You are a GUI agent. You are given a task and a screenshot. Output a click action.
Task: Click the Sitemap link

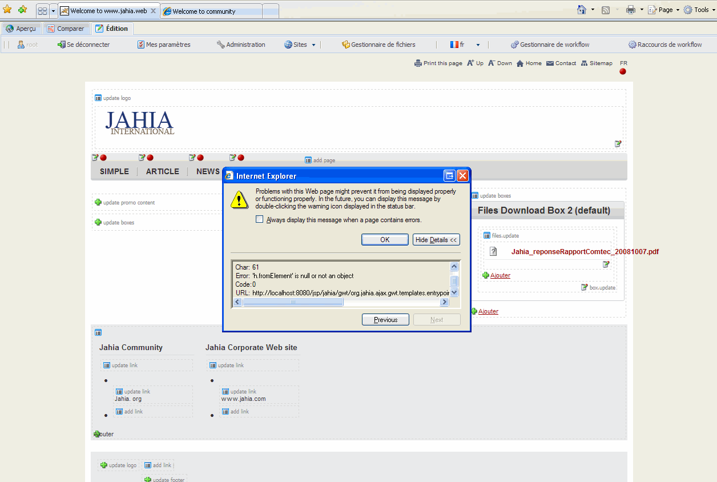pyautogui.click(x=597, y=63)
